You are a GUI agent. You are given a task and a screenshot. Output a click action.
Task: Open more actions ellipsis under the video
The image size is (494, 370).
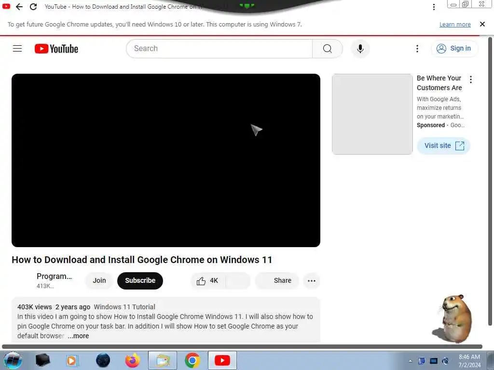[x=312, y=281]
